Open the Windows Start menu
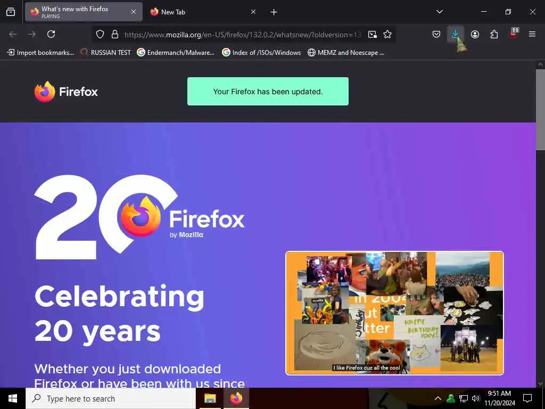This screenshot has width=545, height=409. pyautogui.click(x=13, y=398)
